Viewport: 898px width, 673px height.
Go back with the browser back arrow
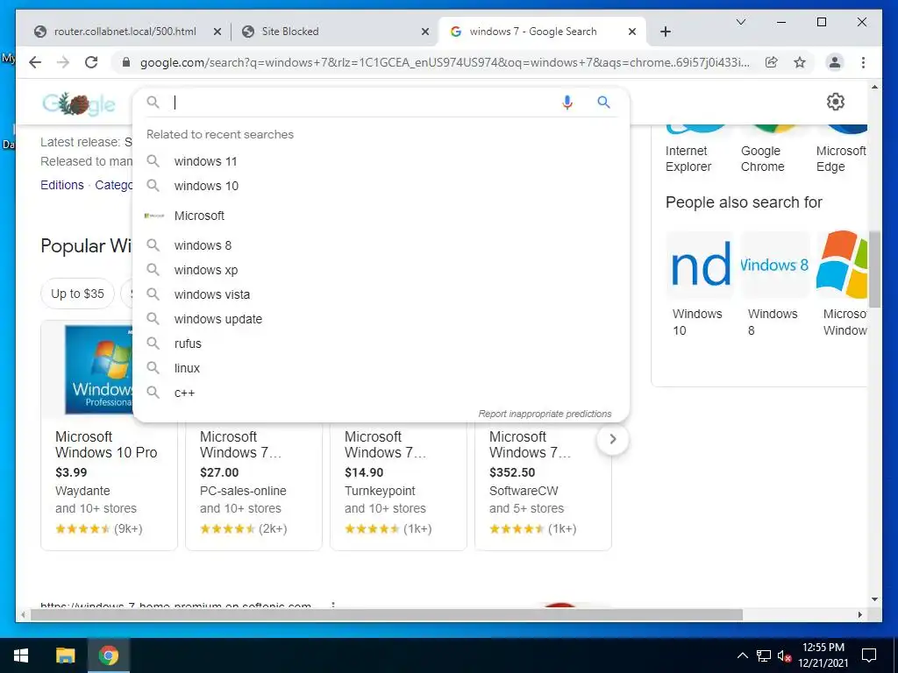(x=35, y=62)
